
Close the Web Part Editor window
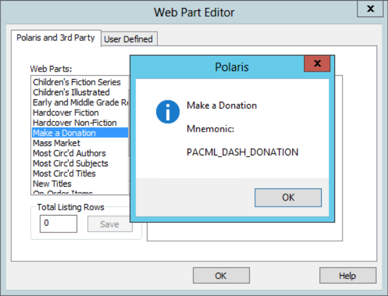click(x=371, y=9)
